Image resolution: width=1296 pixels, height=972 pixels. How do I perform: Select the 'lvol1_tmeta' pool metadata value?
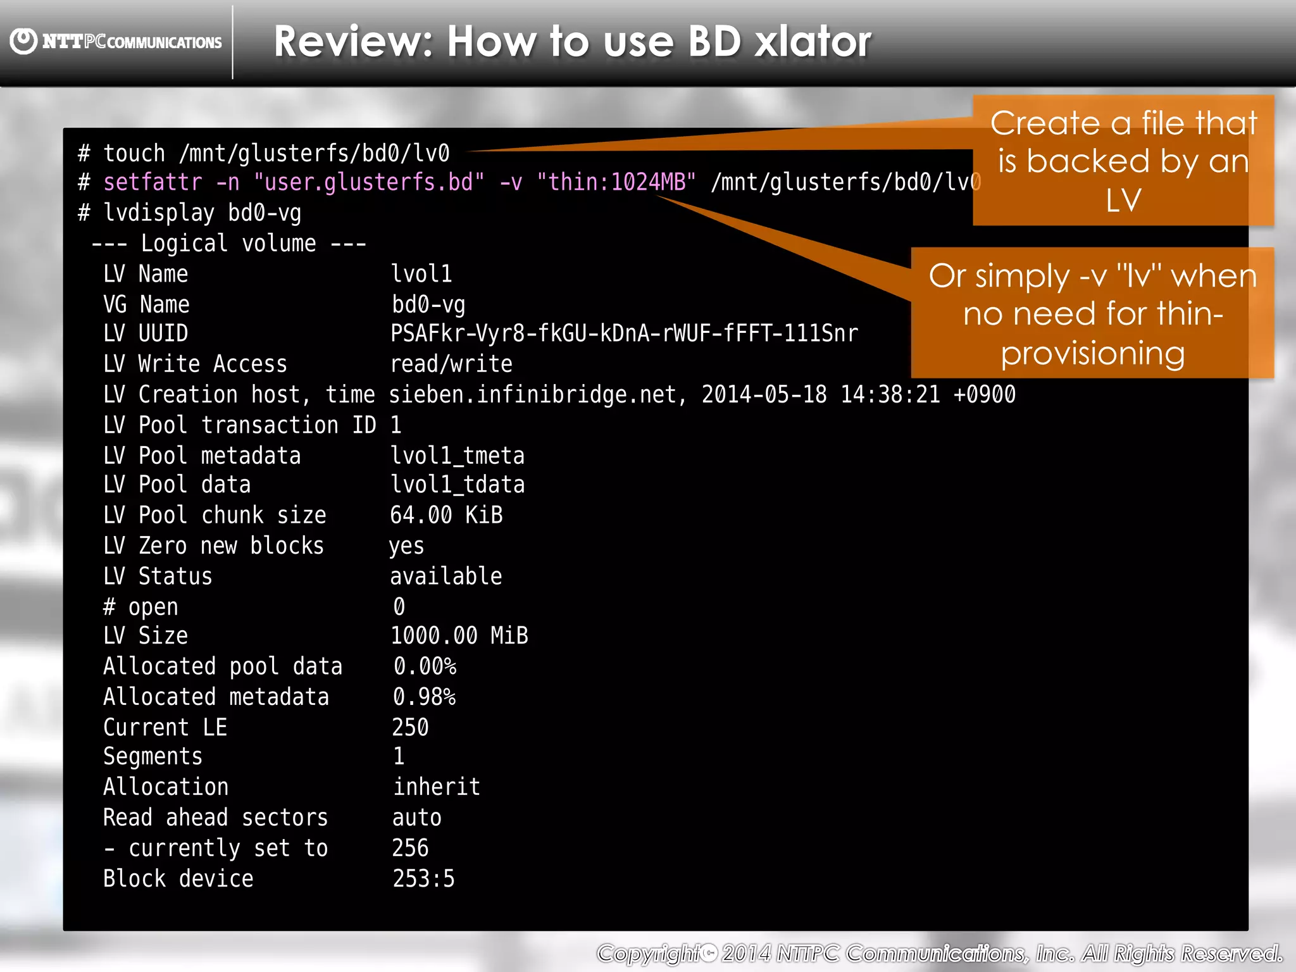[x=458, y=456]
